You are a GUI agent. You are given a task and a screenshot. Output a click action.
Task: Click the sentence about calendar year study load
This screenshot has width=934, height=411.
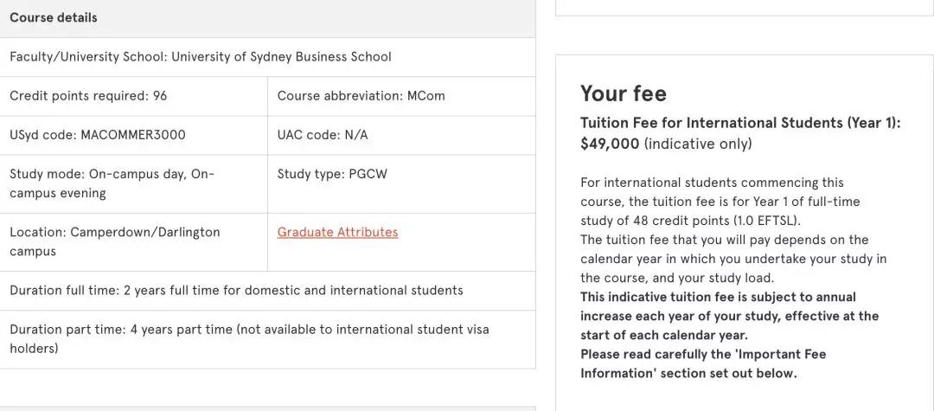[733, 259]
